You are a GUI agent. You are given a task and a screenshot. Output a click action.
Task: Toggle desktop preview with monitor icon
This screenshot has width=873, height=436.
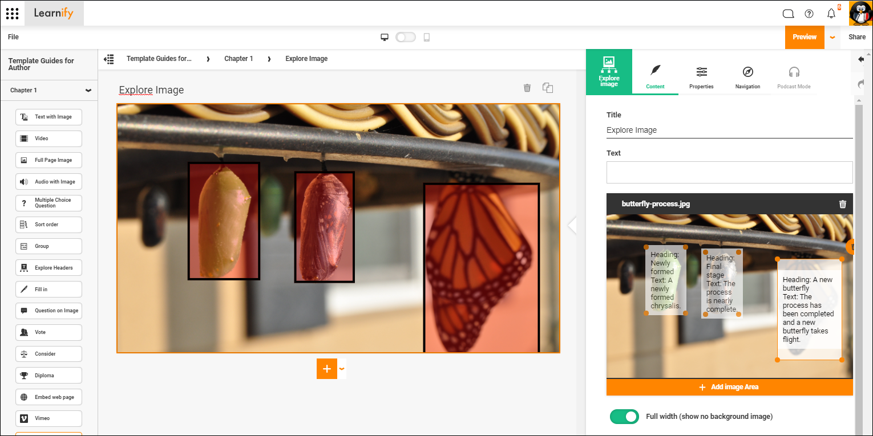click(x=385, y=36)
